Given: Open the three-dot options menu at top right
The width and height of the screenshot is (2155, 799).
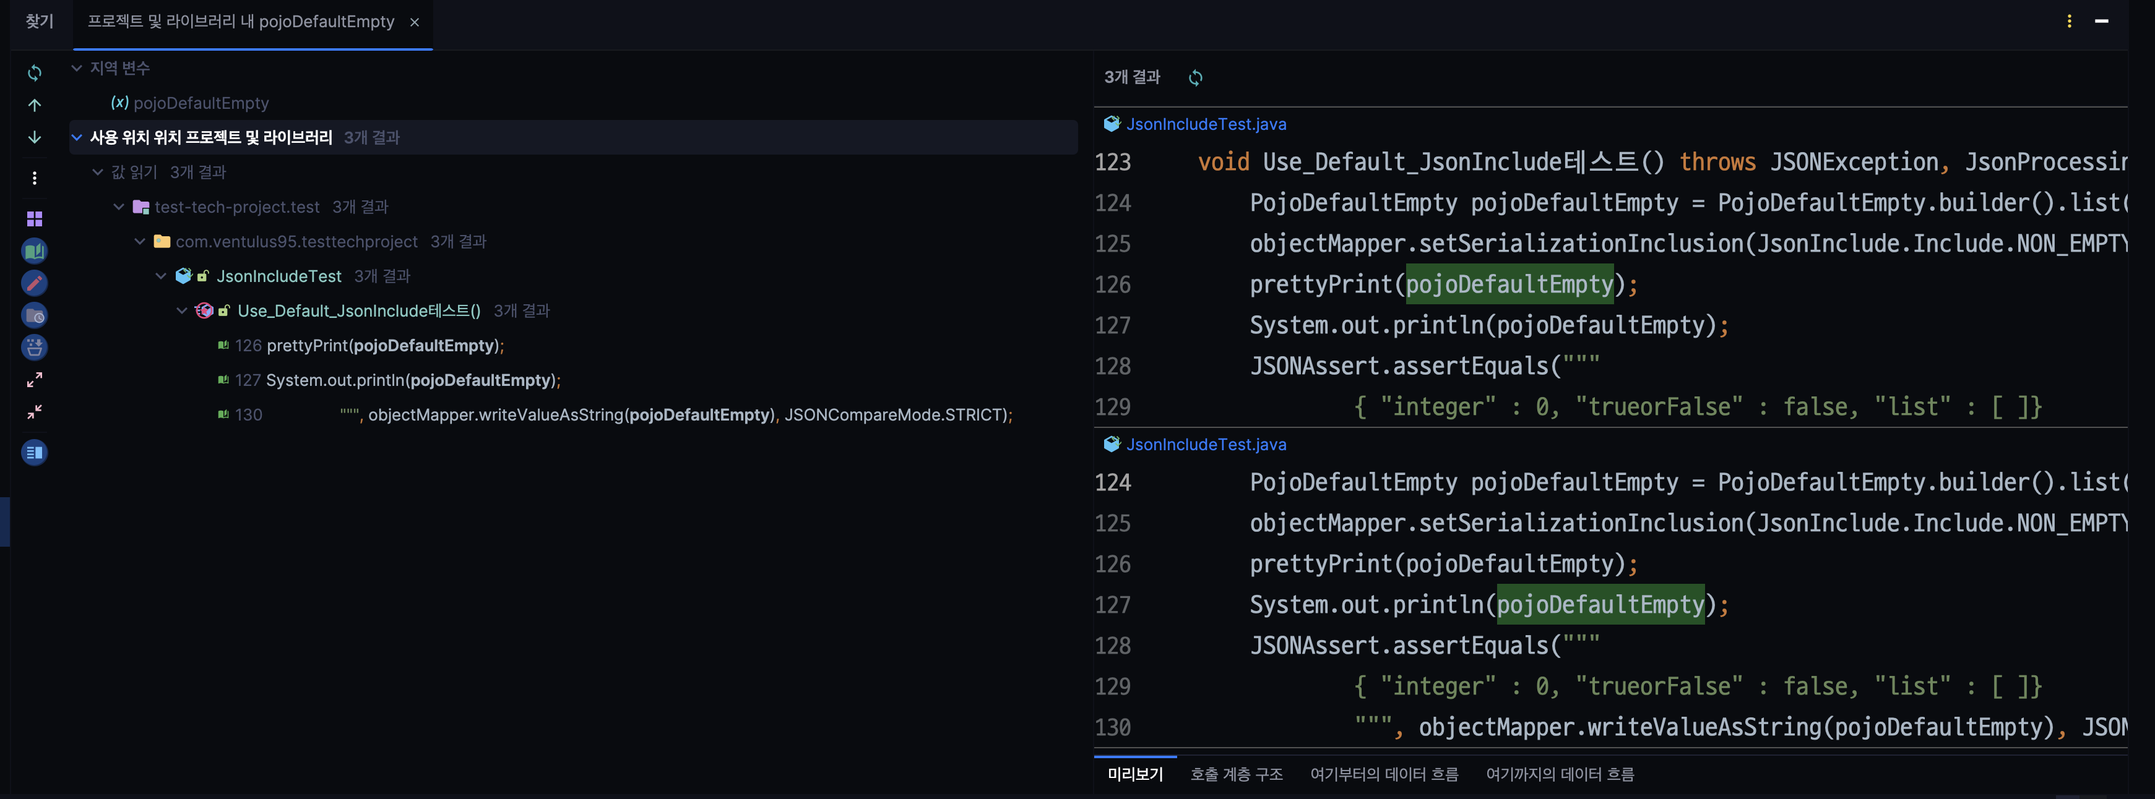Looking at the screenshot, I should click(2069, 21).
